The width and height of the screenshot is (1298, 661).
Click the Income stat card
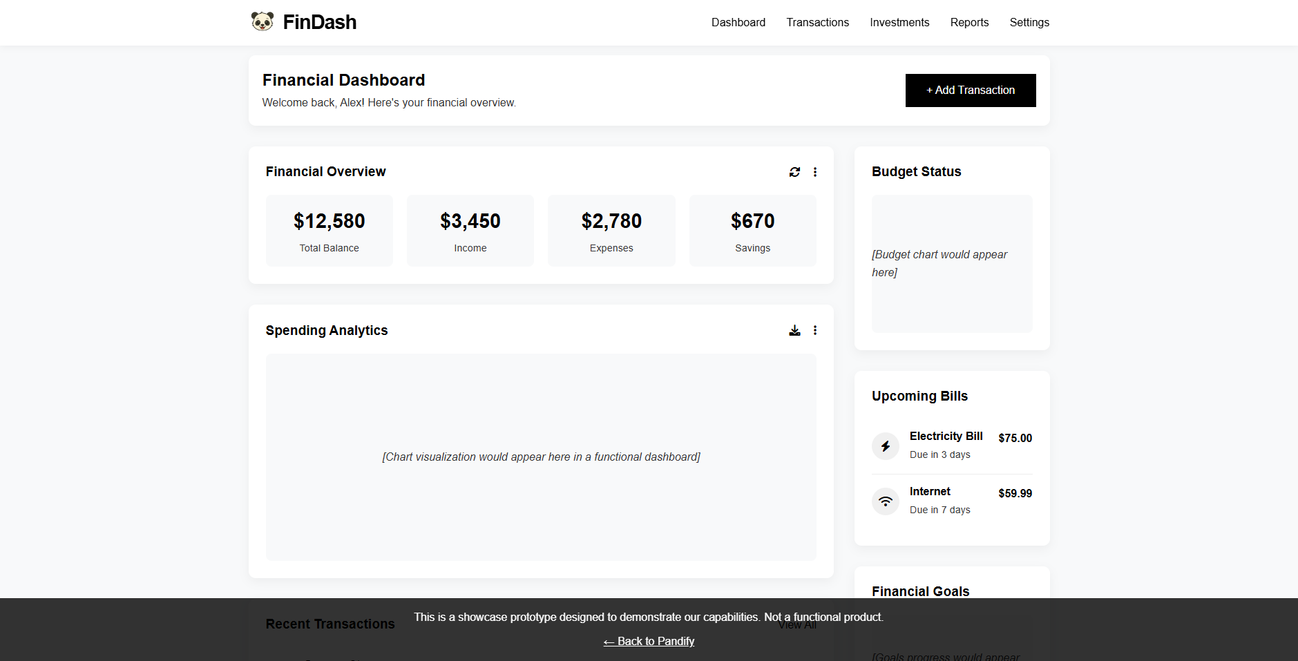coord(470,230)
